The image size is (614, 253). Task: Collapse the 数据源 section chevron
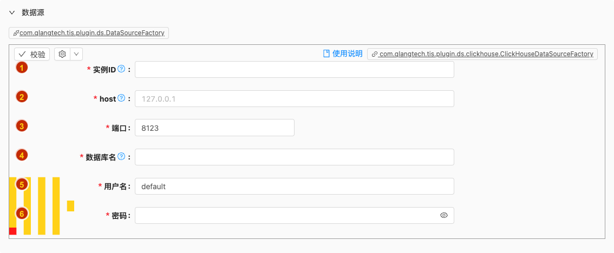(12, 12)
